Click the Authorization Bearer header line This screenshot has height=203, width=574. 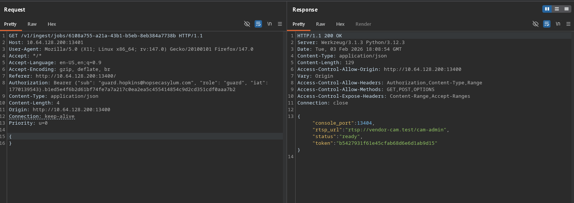click(138, 83)
